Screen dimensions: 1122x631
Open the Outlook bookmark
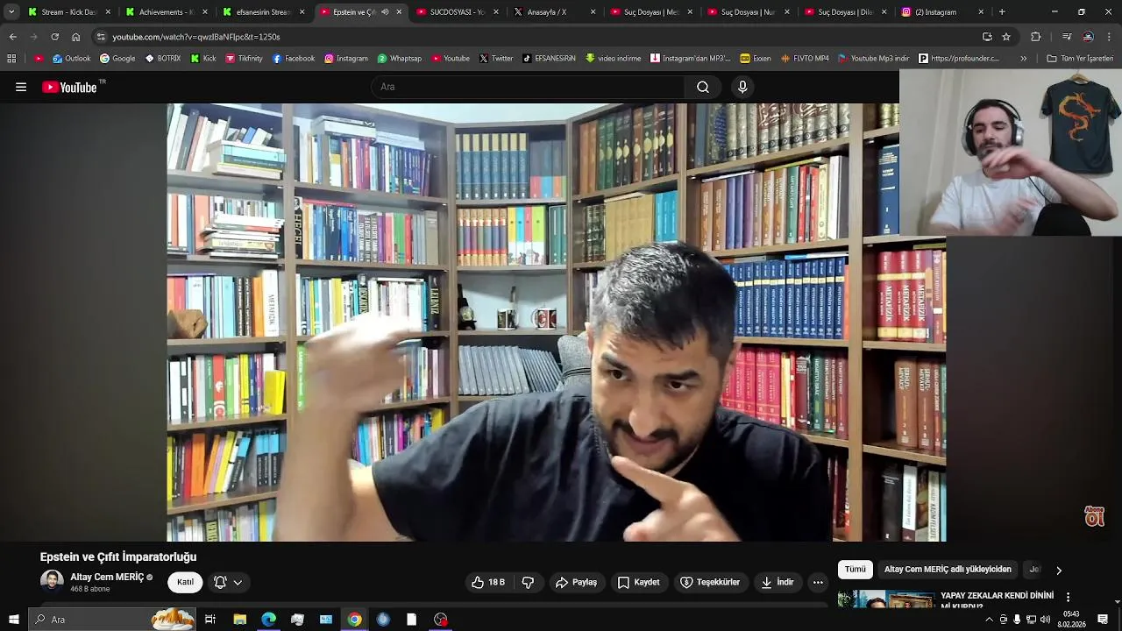71,59
